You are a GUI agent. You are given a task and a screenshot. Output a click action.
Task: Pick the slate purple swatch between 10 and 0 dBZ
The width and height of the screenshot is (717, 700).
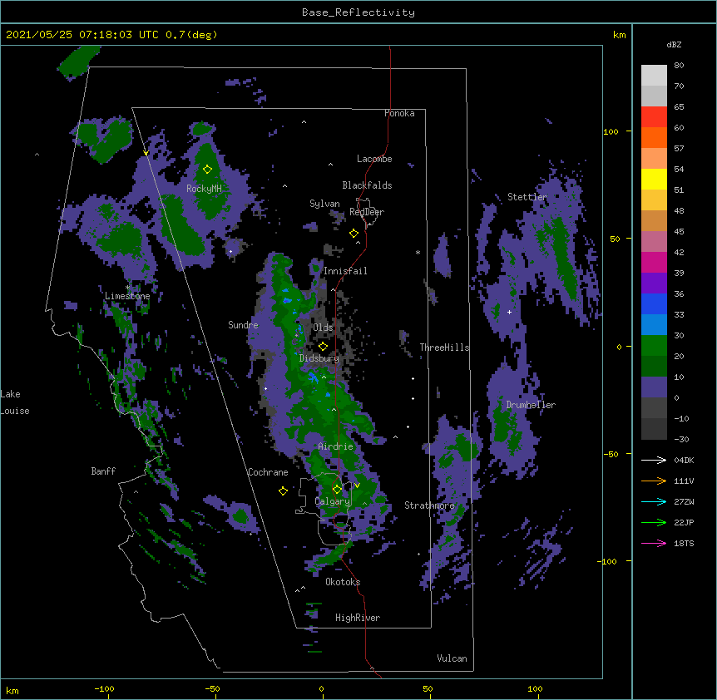coord(654,387)
